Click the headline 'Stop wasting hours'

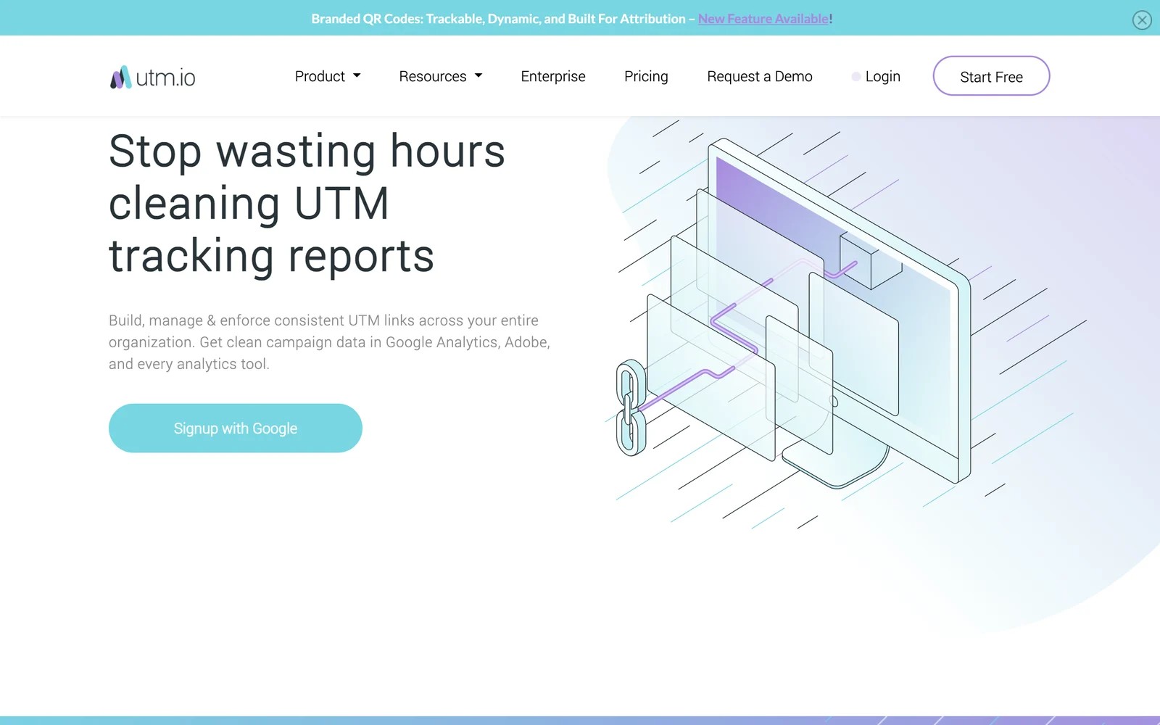coord(307,152)
